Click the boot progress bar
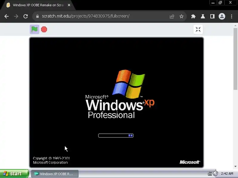238x178 pixels. pos(116,136)
